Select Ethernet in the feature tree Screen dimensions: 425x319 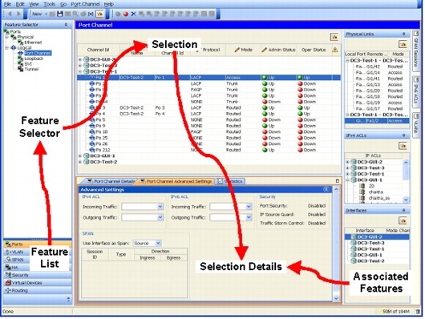pyautogui.click(x=33, y=42)
